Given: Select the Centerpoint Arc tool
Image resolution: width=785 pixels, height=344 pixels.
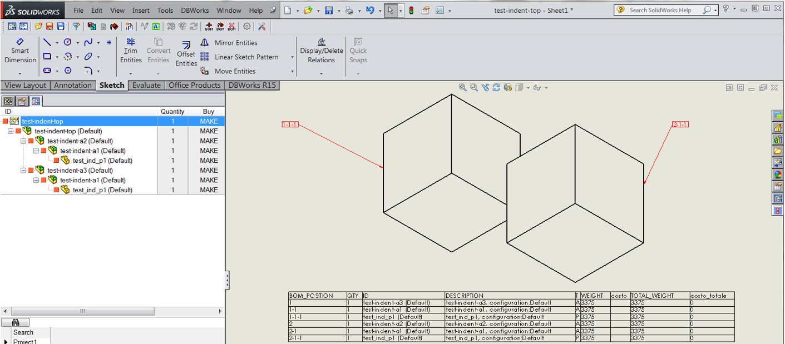Looking at the screenshot, I should 68,57.
